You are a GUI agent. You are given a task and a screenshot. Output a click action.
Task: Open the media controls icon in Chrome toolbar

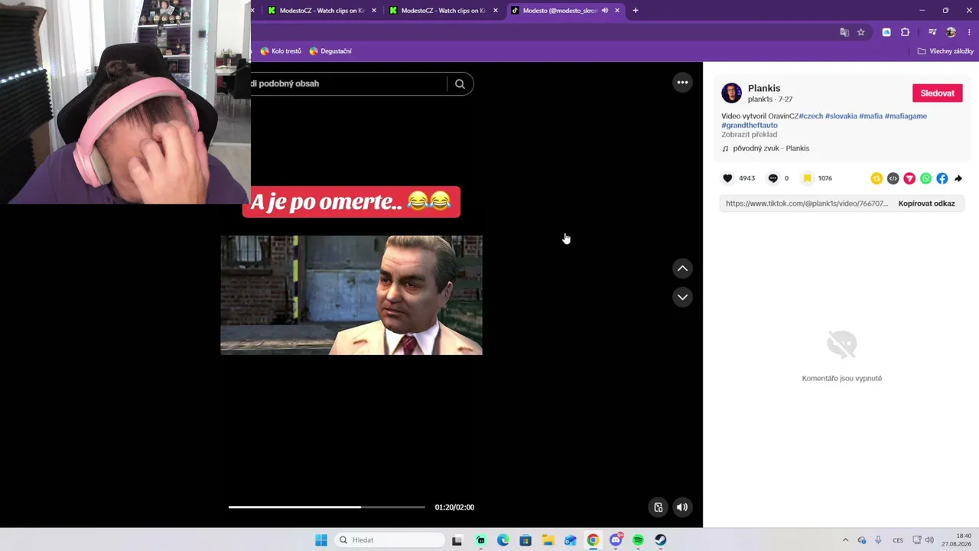click(x=932, y=32)
